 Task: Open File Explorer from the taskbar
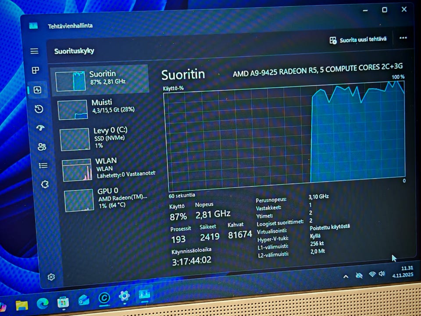22,305
